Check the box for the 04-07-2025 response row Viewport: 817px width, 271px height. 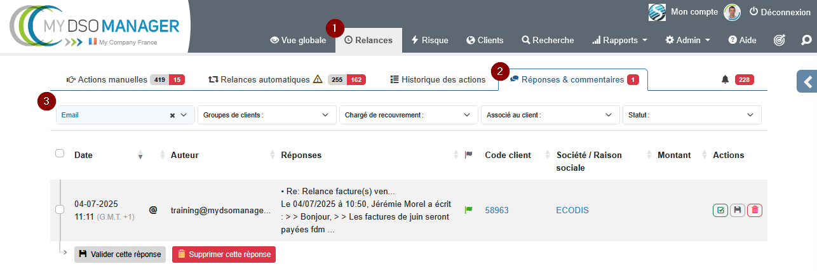click(x=60, y=210)
